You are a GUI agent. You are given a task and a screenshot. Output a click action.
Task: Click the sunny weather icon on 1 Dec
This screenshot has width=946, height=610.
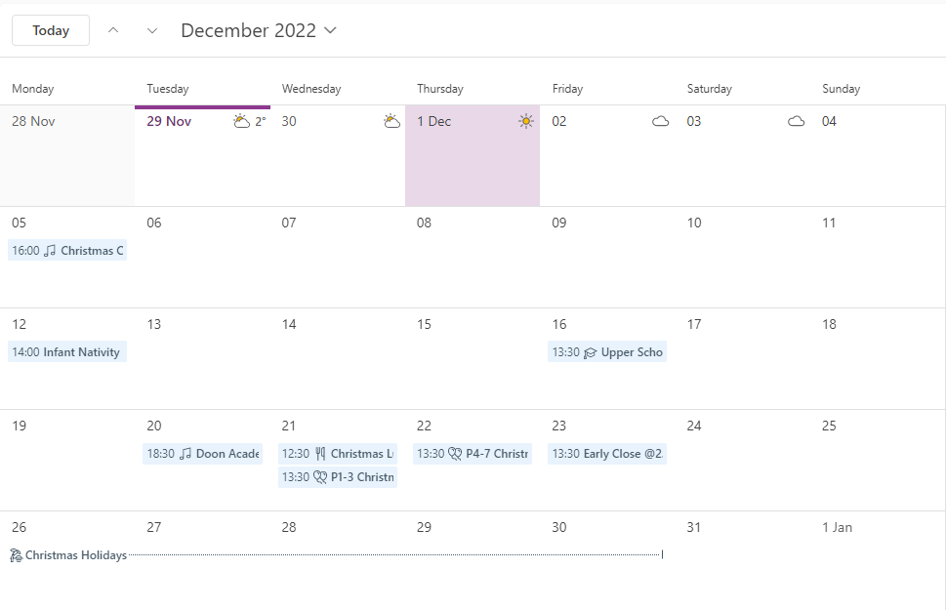coord(526,122)
